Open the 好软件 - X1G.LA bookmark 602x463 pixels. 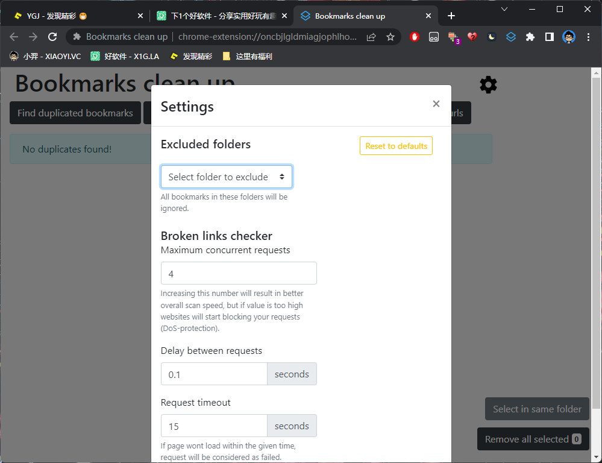tap(125, 57)
